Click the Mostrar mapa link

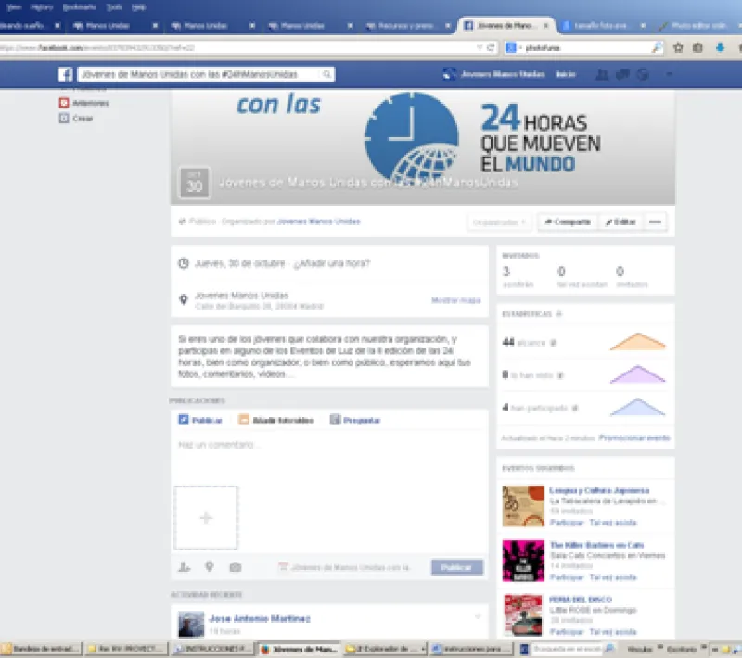(455, 300)
